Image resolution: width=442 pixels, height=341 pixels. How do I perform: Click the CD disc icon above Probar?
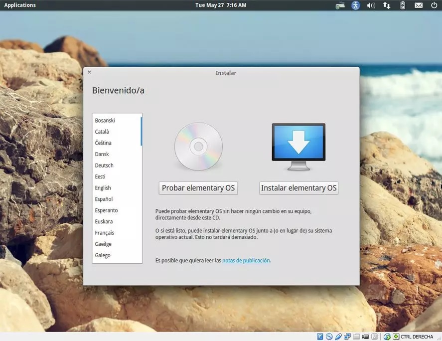click(198, 147)
